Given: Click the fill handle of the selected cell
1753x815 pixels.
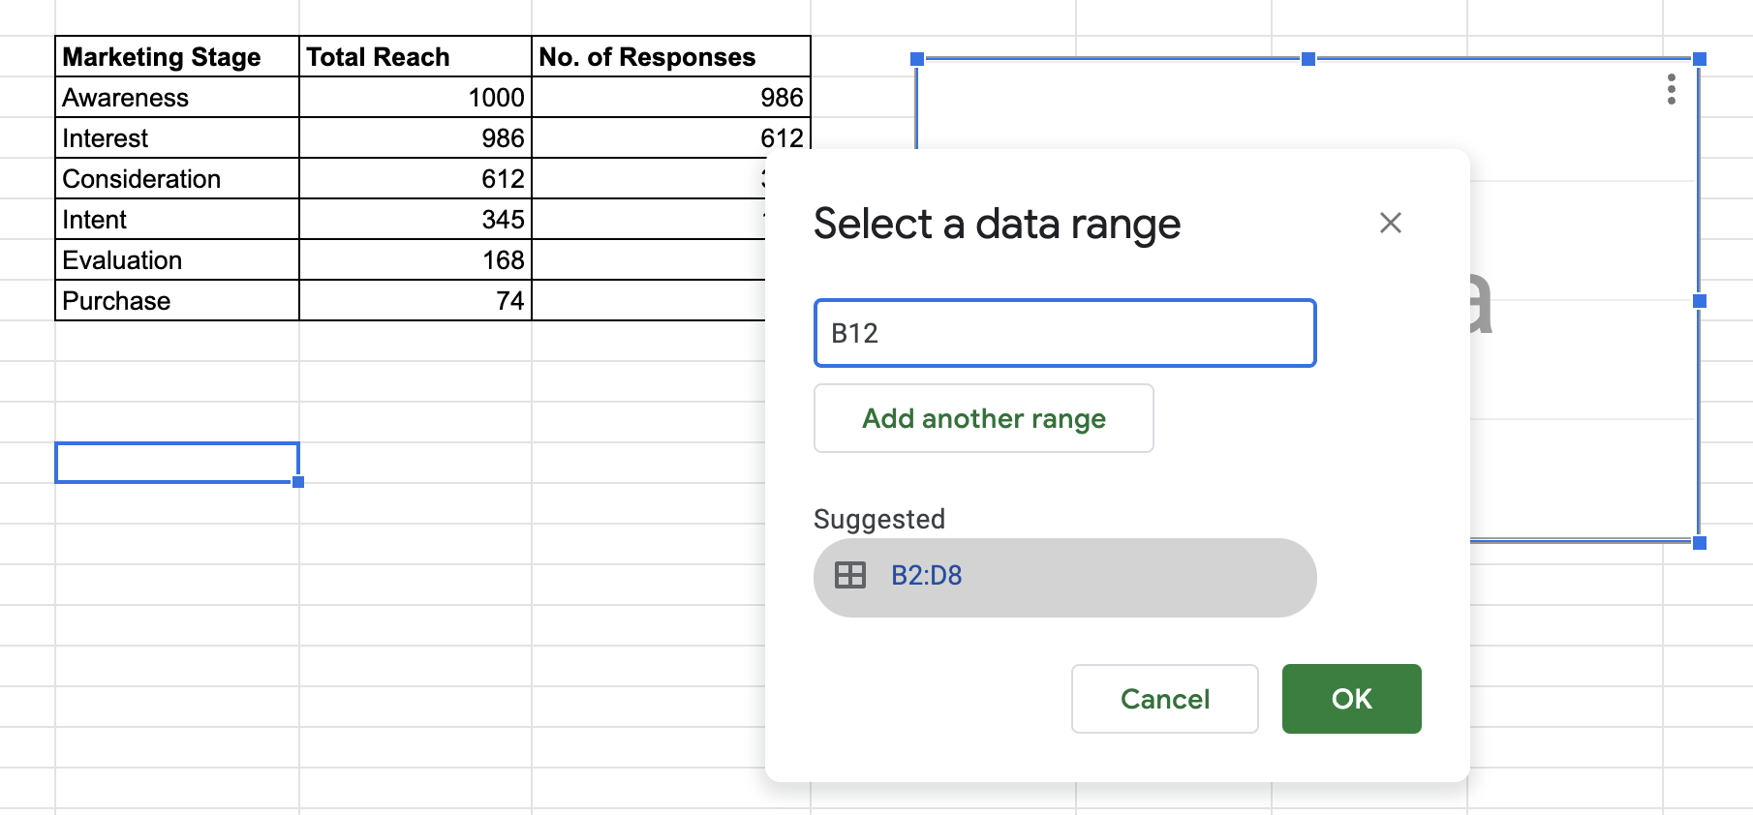Looking at the screenshot, I should 298,482.
